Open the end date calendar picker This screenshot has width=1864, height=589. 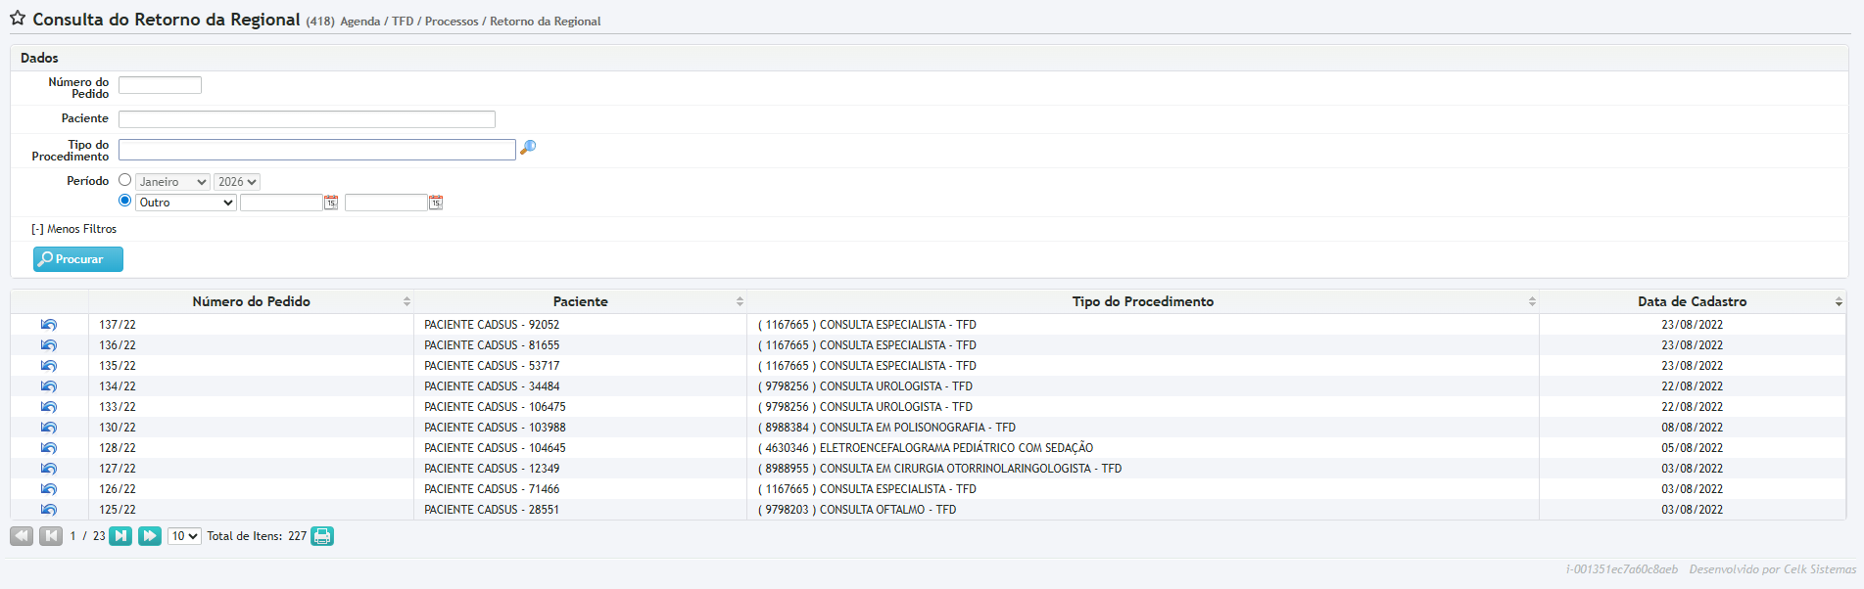point(436,203)
